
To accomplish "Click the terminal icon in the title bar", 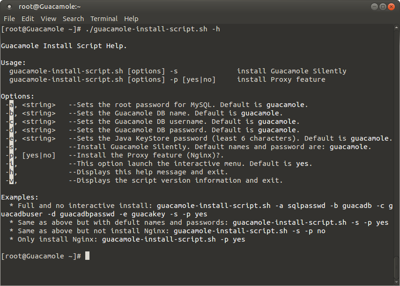I will coord(9,7).
